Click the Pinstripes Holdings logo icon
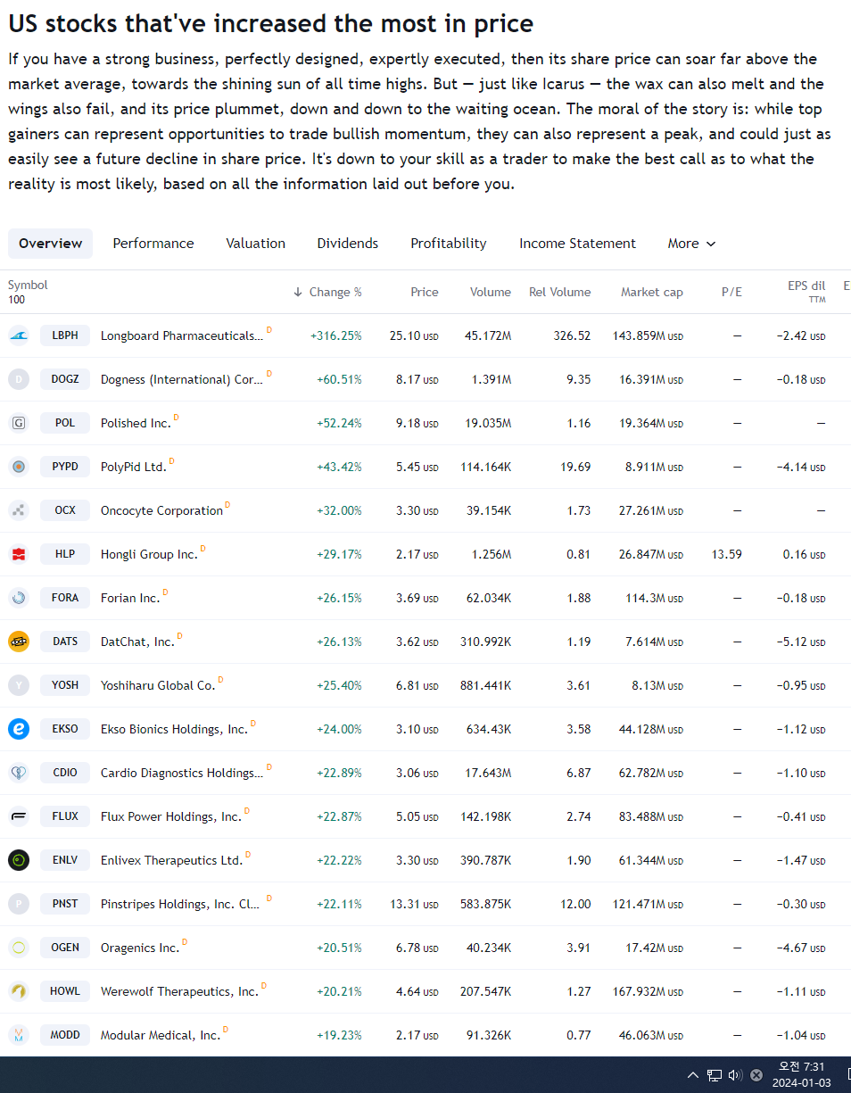The height and width of the screenshot is (1093, 851). click(x=19, y=904)
